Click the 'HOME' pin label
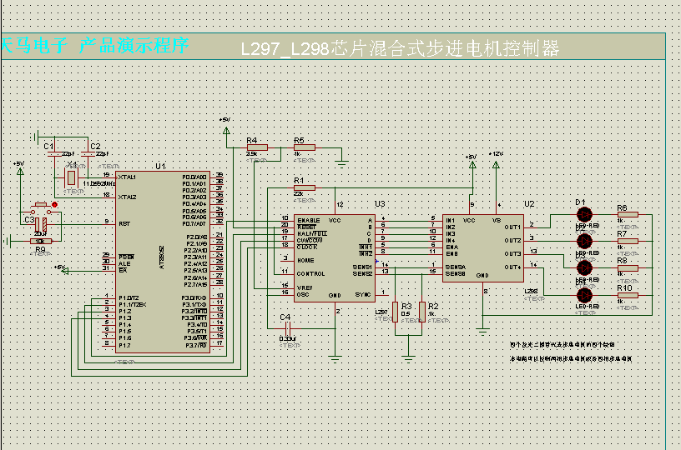Image resolution: width=681 pixels, height=450 pixels. [305, 261]
